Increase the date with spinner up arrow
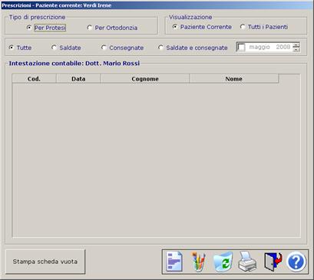The image size is (314, 280). coord(296,44)
